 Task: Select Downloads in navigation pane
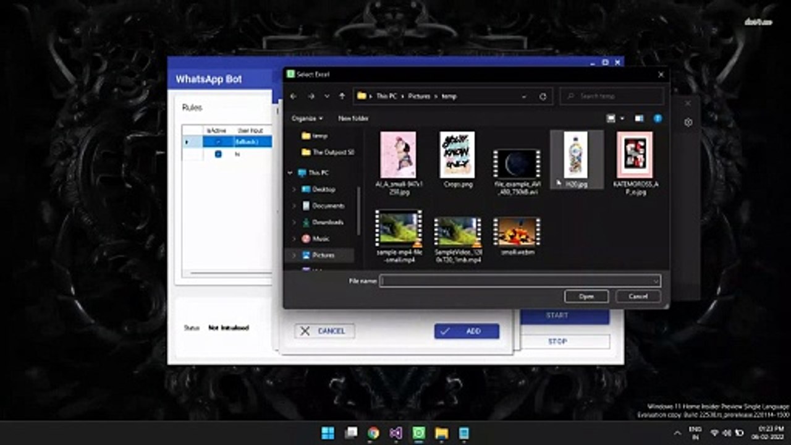click(x=323, y=222)
